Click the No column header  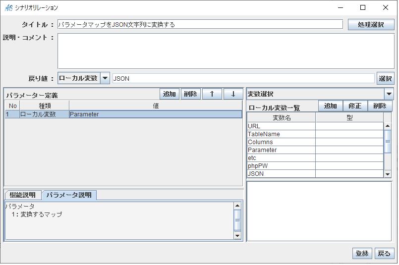(x=12, y=106)
